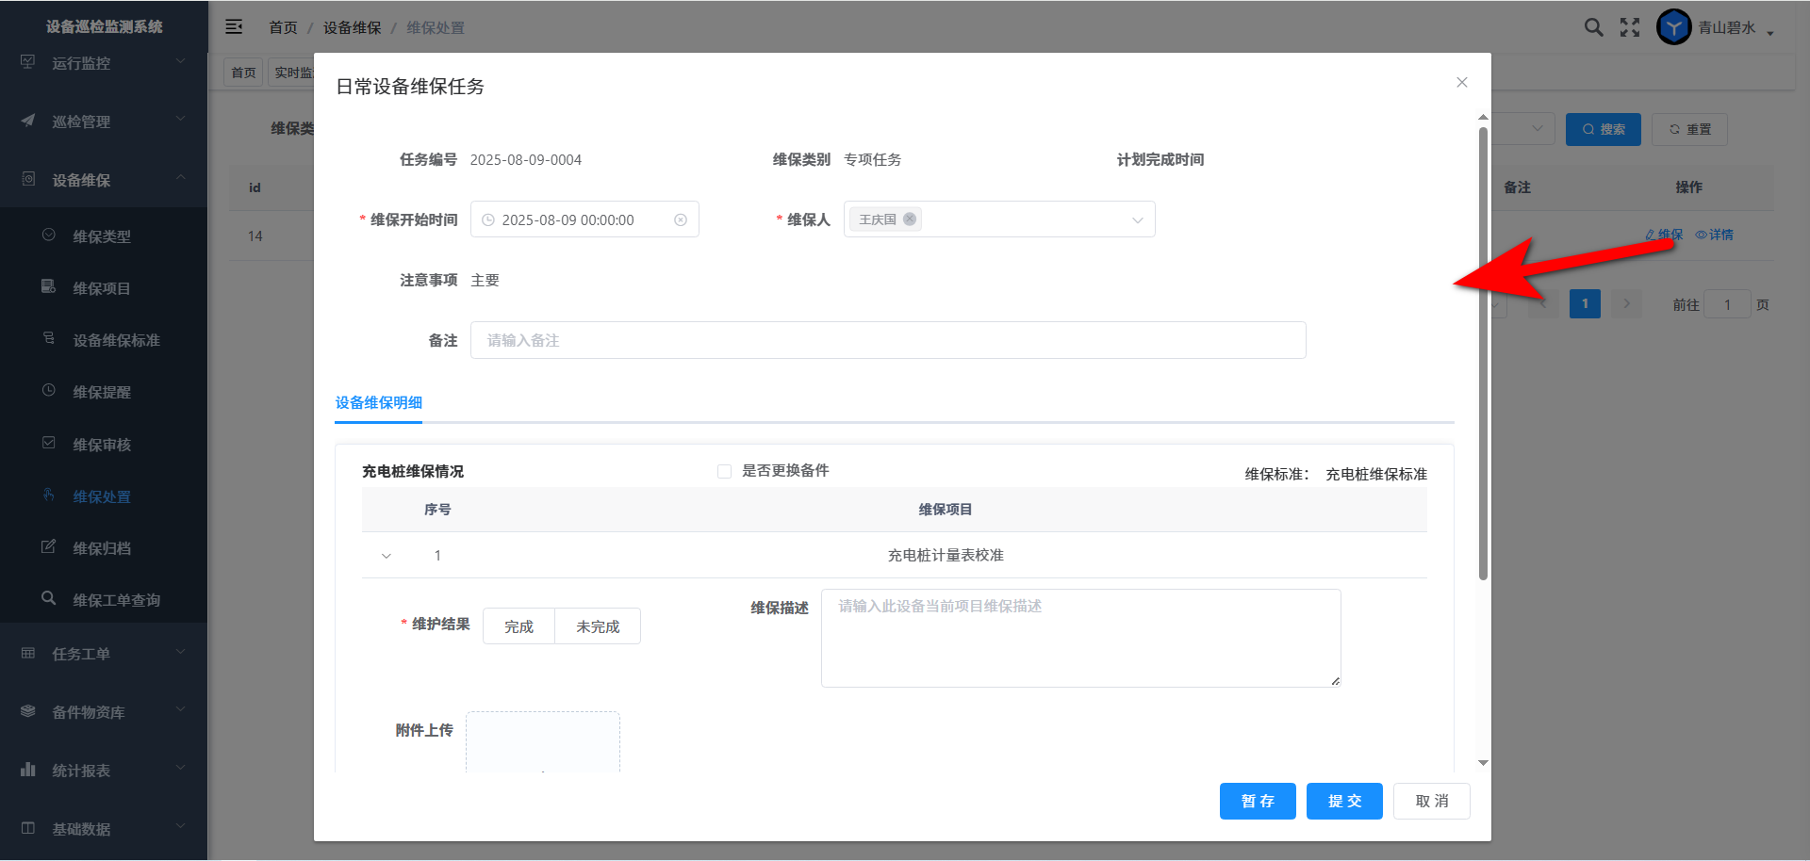
Task: Remove the 王庆国 tag from maintainer field
Action: click(x=910, y=219)
